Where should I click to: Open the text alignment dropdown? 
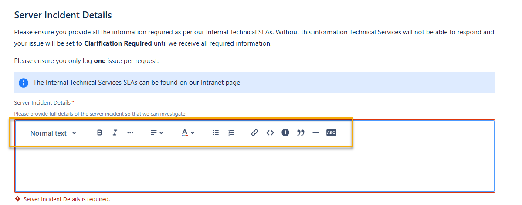157,133
